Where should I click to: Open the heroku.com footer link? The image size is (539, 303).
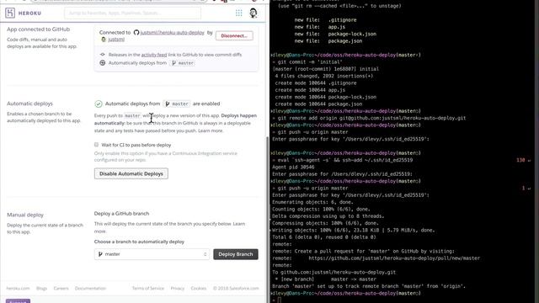tap(18, 288)
